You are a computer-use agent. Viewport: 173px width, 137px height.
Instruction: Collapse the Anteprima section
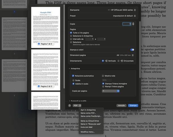[x=70, y=68]
